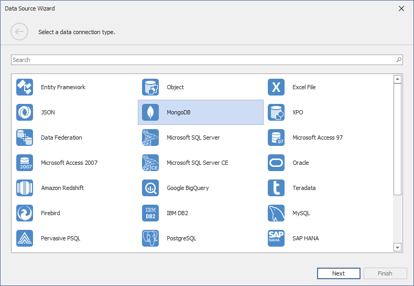Select the PostgreSQL elephant icon

[x=150, y=238]
